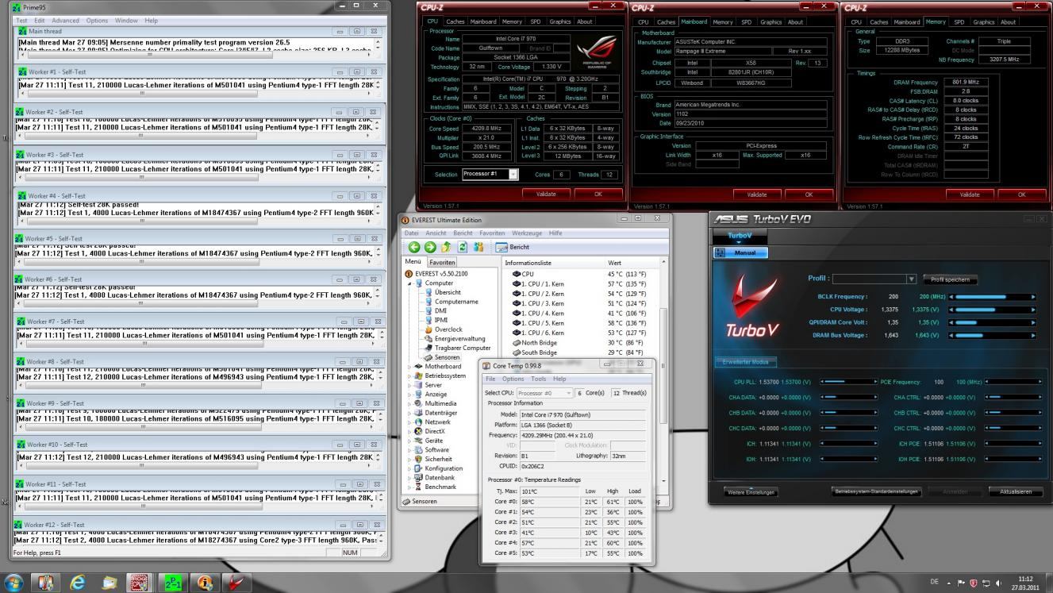Click the TurboV tab in TurboV EVO

pyautogui.click(x=740, y=236)
